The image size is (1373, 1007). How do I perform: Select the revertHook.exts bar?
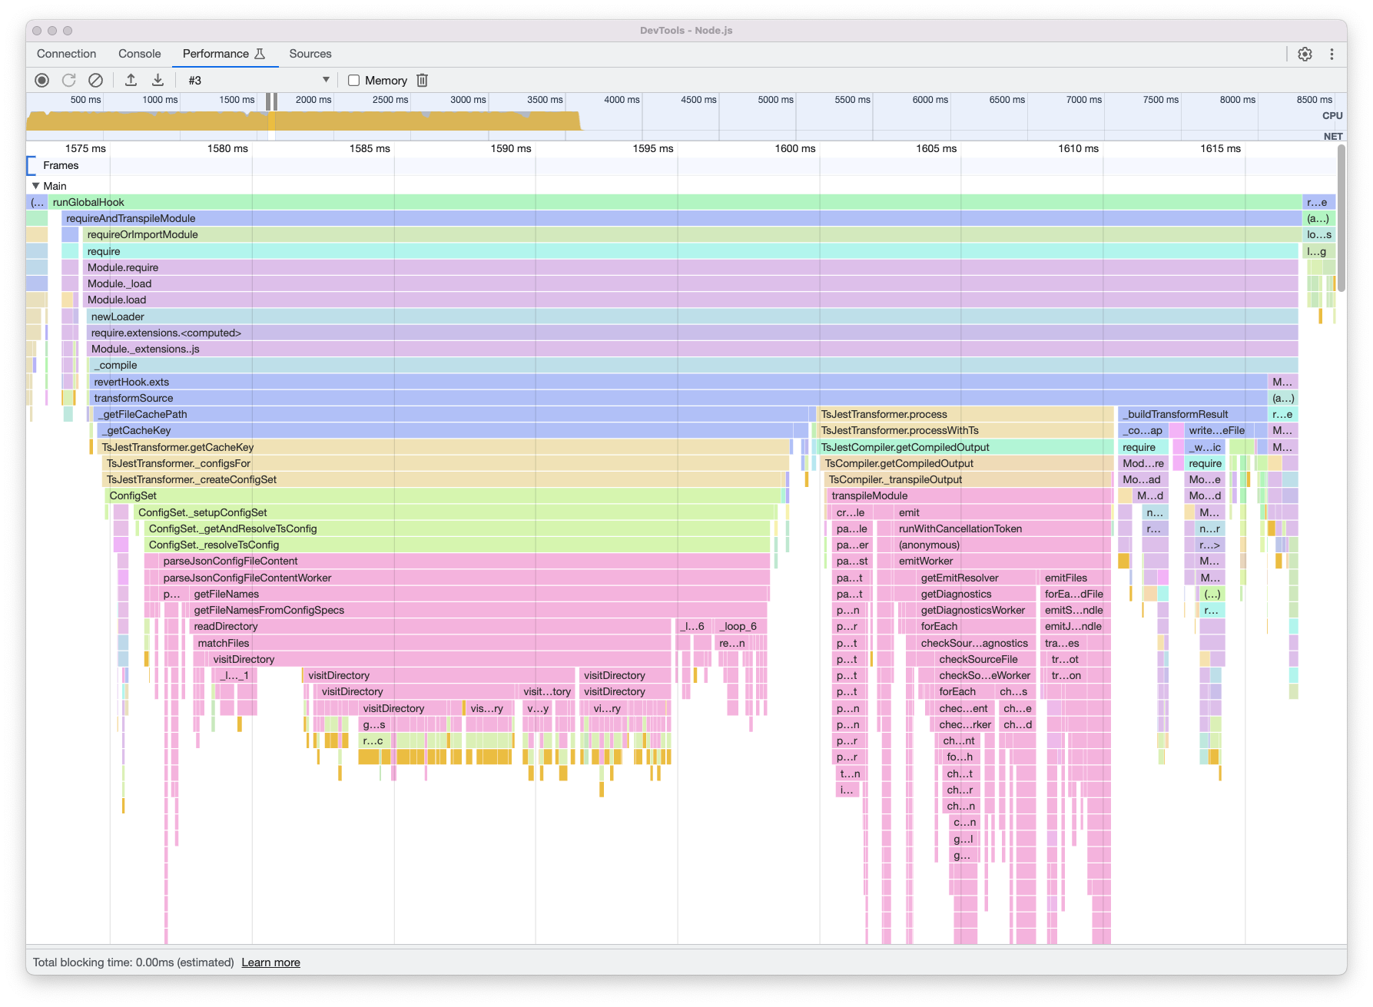click(678, 382)
